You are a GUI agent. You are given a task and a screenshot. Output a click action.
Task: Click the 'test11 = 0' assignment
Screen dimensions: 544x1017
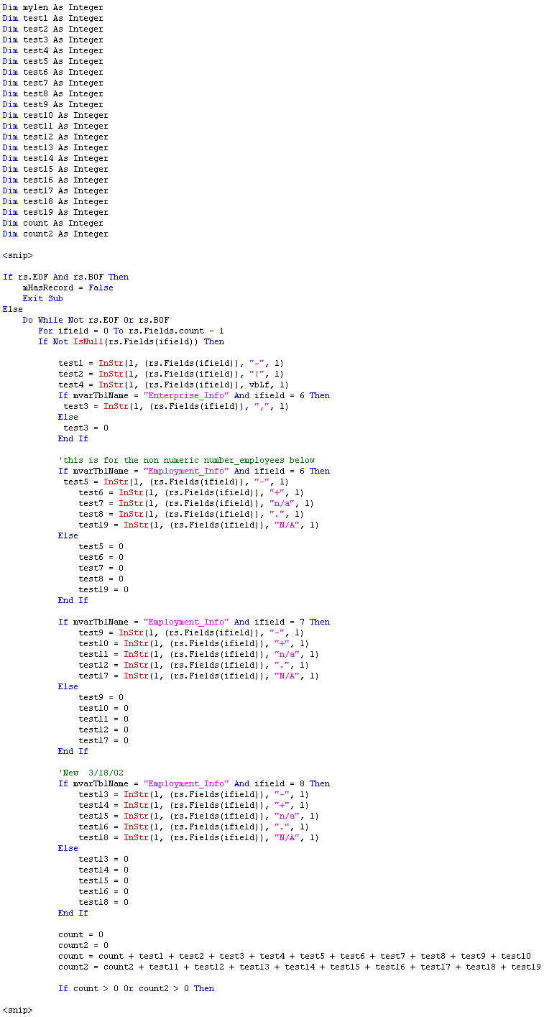point(103,719)
